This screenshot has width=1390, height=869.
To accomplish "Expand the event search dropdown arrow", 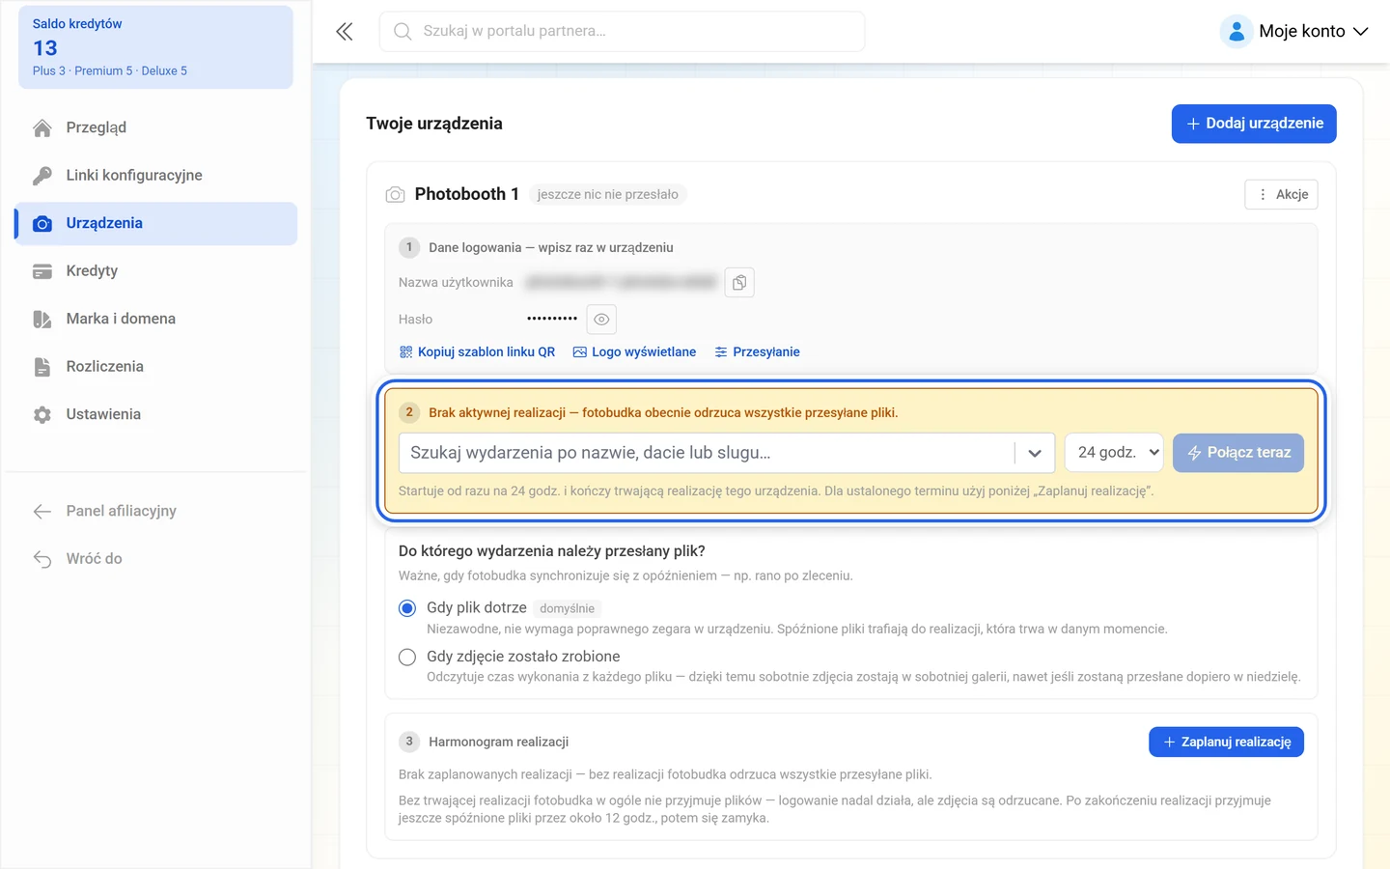I will (x=1035, y=454).
